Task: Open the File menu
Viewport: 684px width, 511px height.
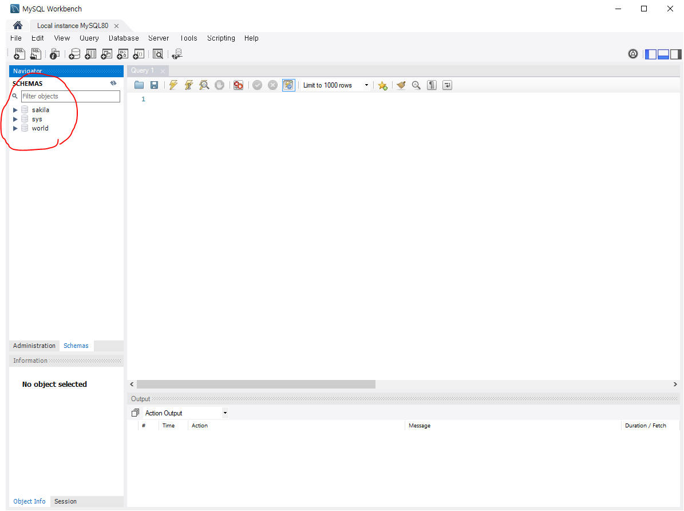Action: coord(15,38)
